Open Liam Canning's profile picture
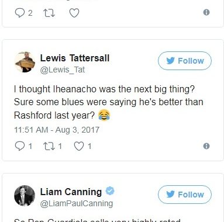Viewport: 224px width, 222px height. click(x=25, y=196)
